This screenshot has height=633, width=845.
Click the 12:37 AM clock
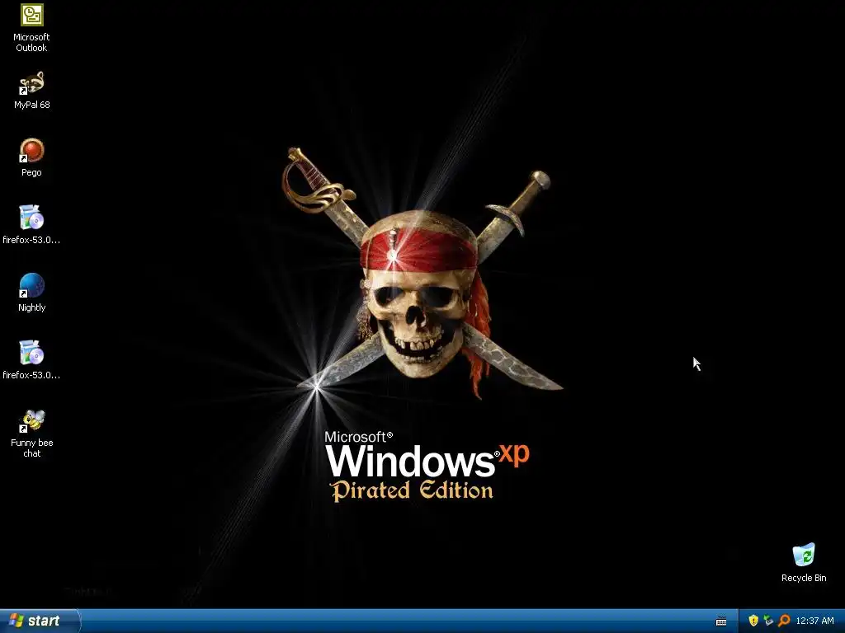click(814, 621)
